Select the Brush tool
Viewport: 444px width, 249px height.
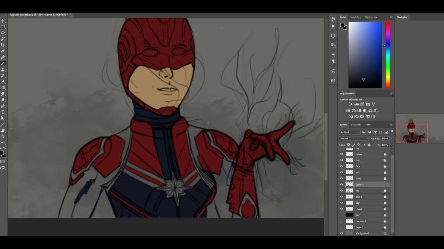3,63
